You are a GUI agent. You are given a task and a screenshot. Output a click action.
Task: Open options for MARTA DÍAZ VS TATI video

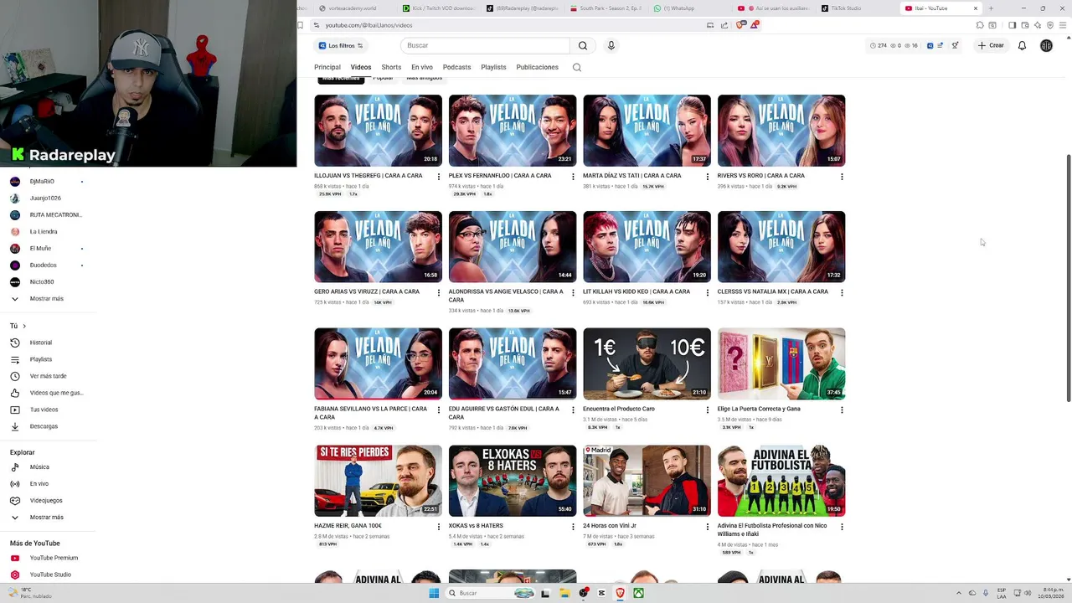tap(708, 177)
